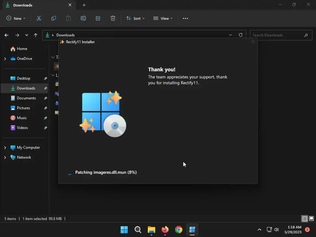Select Rectify11 installer taskbar icon
Viewport: 316px width, 237px height.
(192, 230)
